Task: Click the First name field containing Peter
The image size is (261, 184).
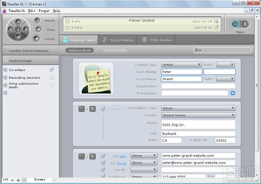Action: point(182,72)
